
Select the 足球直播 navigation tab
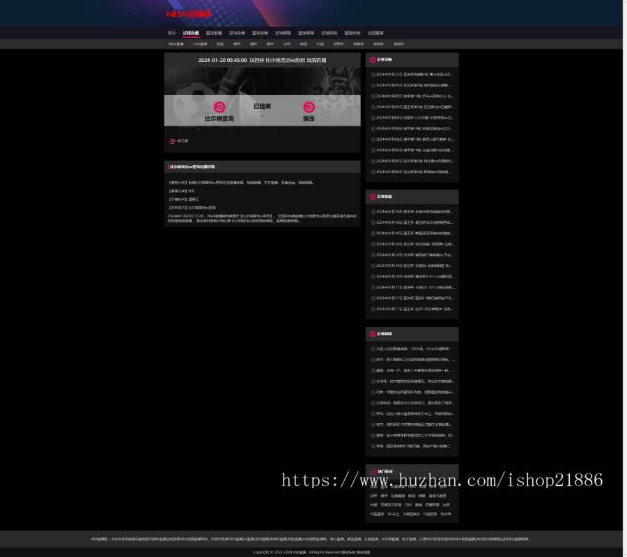point(191,33)
